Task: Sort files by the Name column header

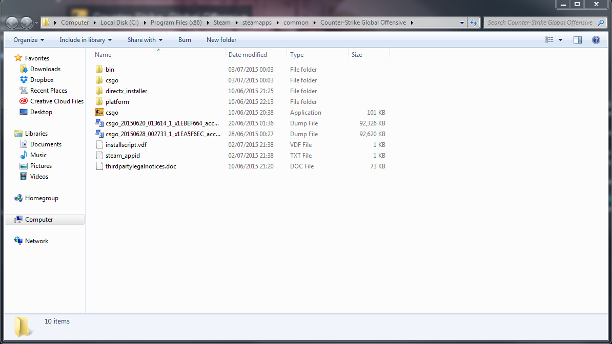Action: click(x=158, y=55)
